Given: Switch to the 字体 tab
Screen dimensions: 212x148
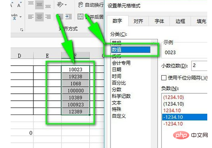Looking at the screenshot, I should [x=159, y=21].
